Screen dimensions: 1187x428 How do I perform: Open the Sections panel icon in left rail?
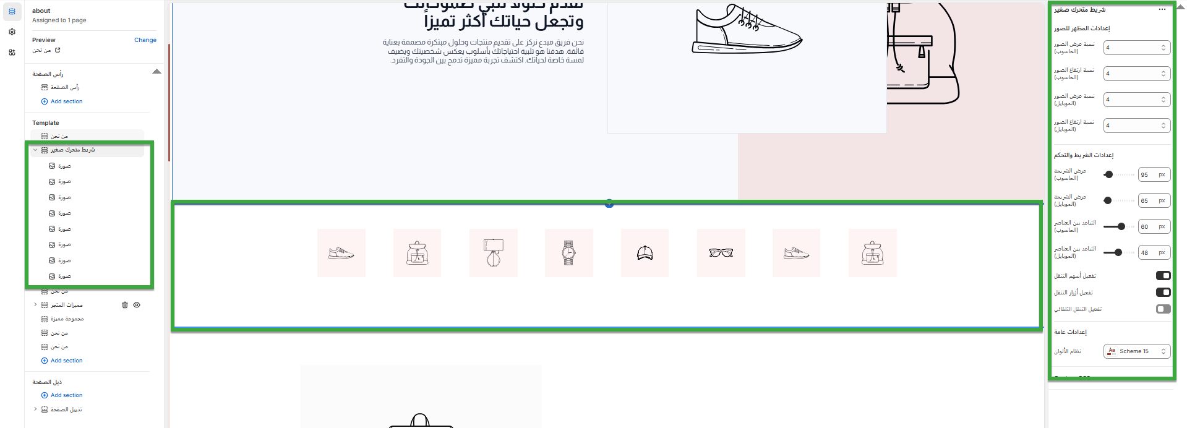pos(12,11)
